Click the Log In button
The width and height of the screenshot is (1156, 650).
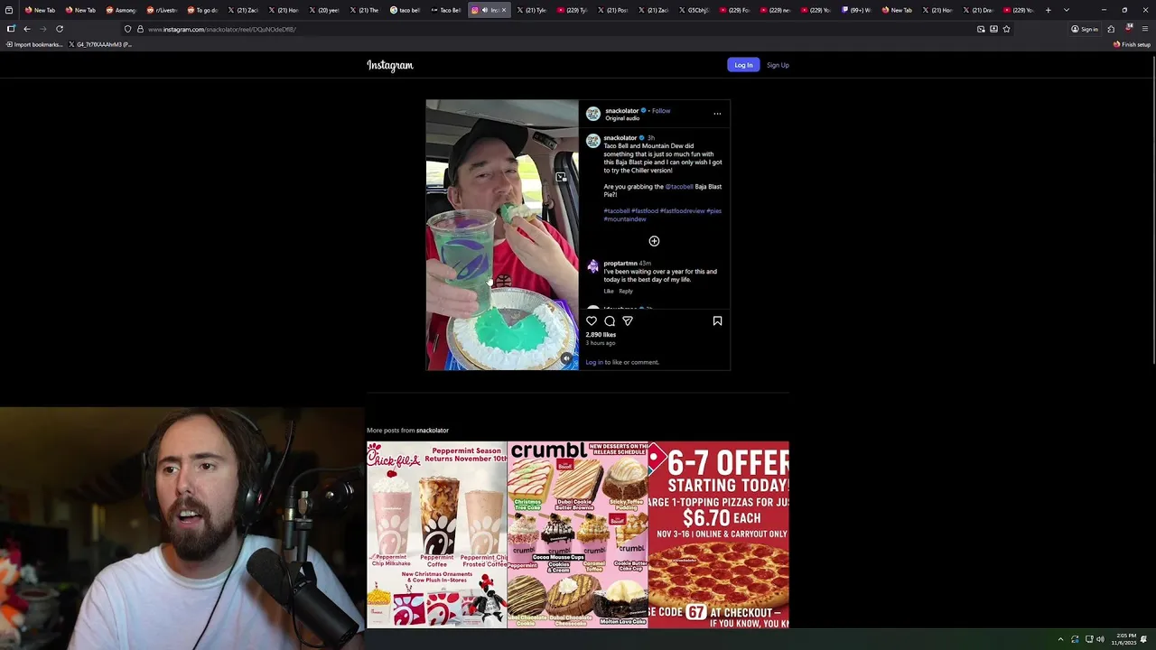point(743,65)
